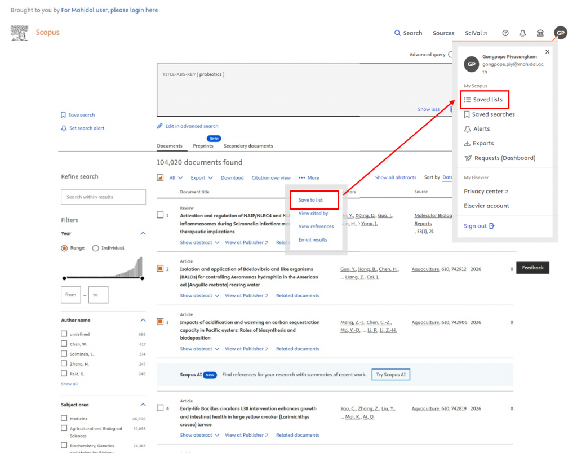
Task: Click the Save search bookmark icon
Action: 64,115
